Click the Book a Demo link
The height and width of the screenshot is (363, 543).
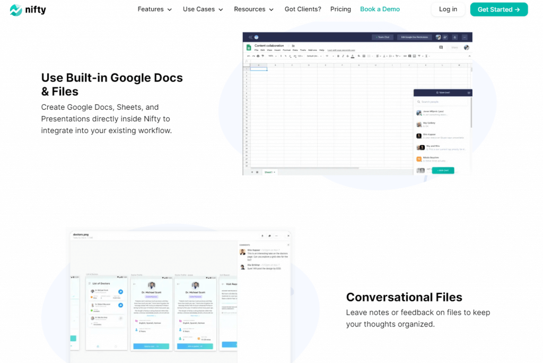point(380,10)
